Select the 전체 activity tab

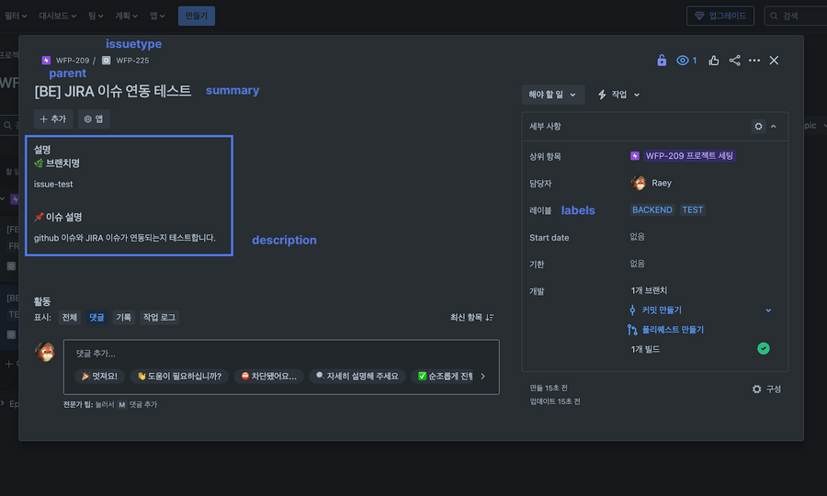pyautogui.click(x=69, y=317)
